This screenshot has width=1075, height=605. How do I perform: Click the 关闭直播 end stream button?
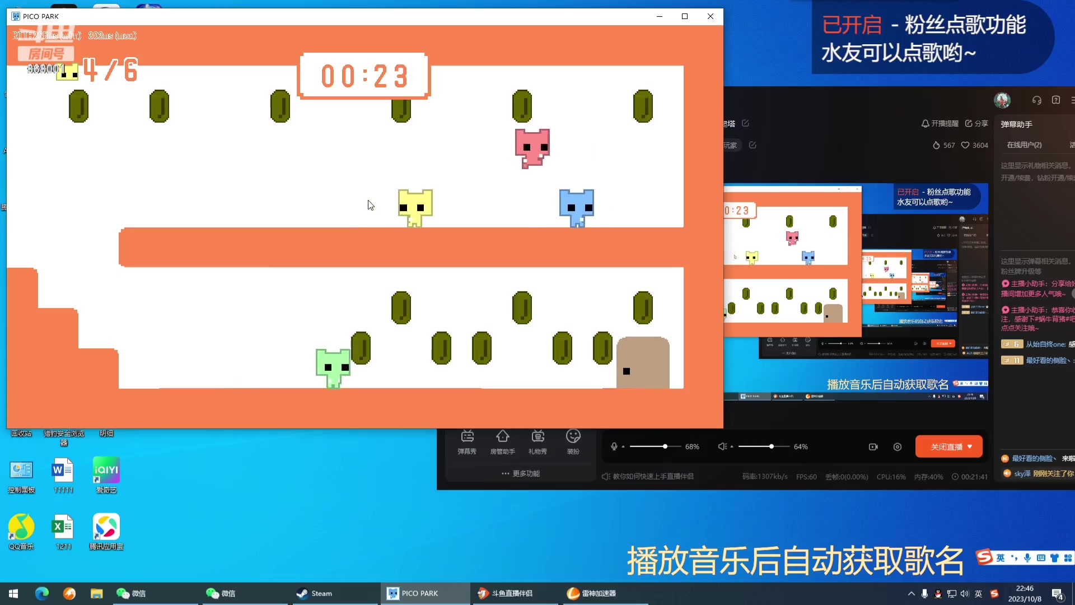(948, 447)
